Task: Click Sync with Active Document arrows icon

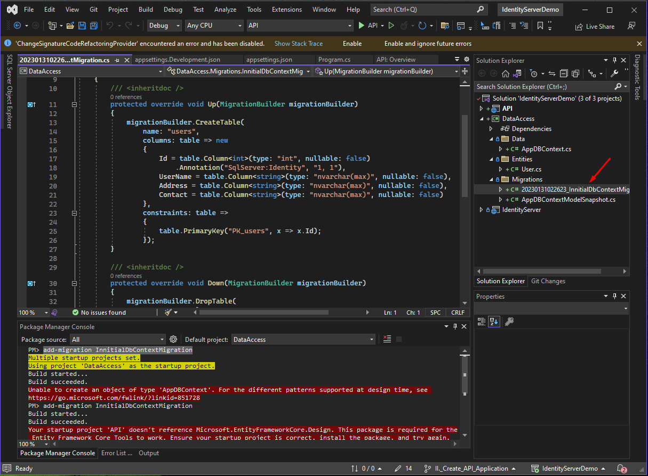Action: click(x=552, y=73)
